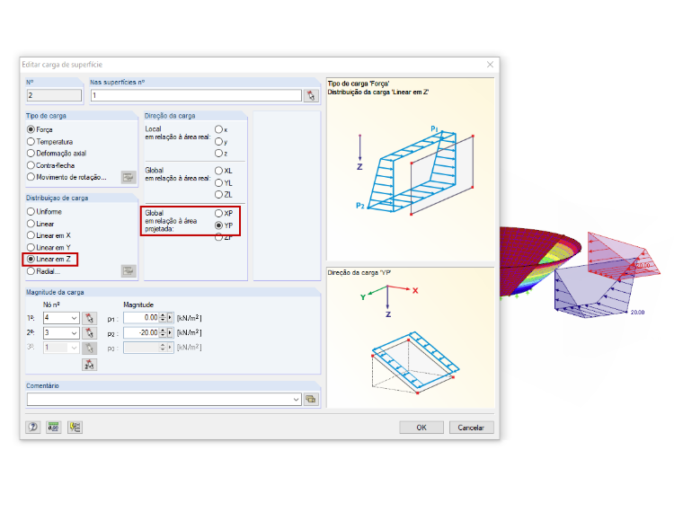
Task: Click the Comentário text field
Action: (159, 399)
